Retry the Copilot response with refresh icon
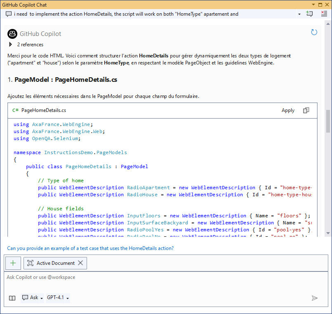 tap(314, 32)
